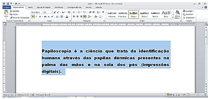Switch to the Referências tab

59,7
